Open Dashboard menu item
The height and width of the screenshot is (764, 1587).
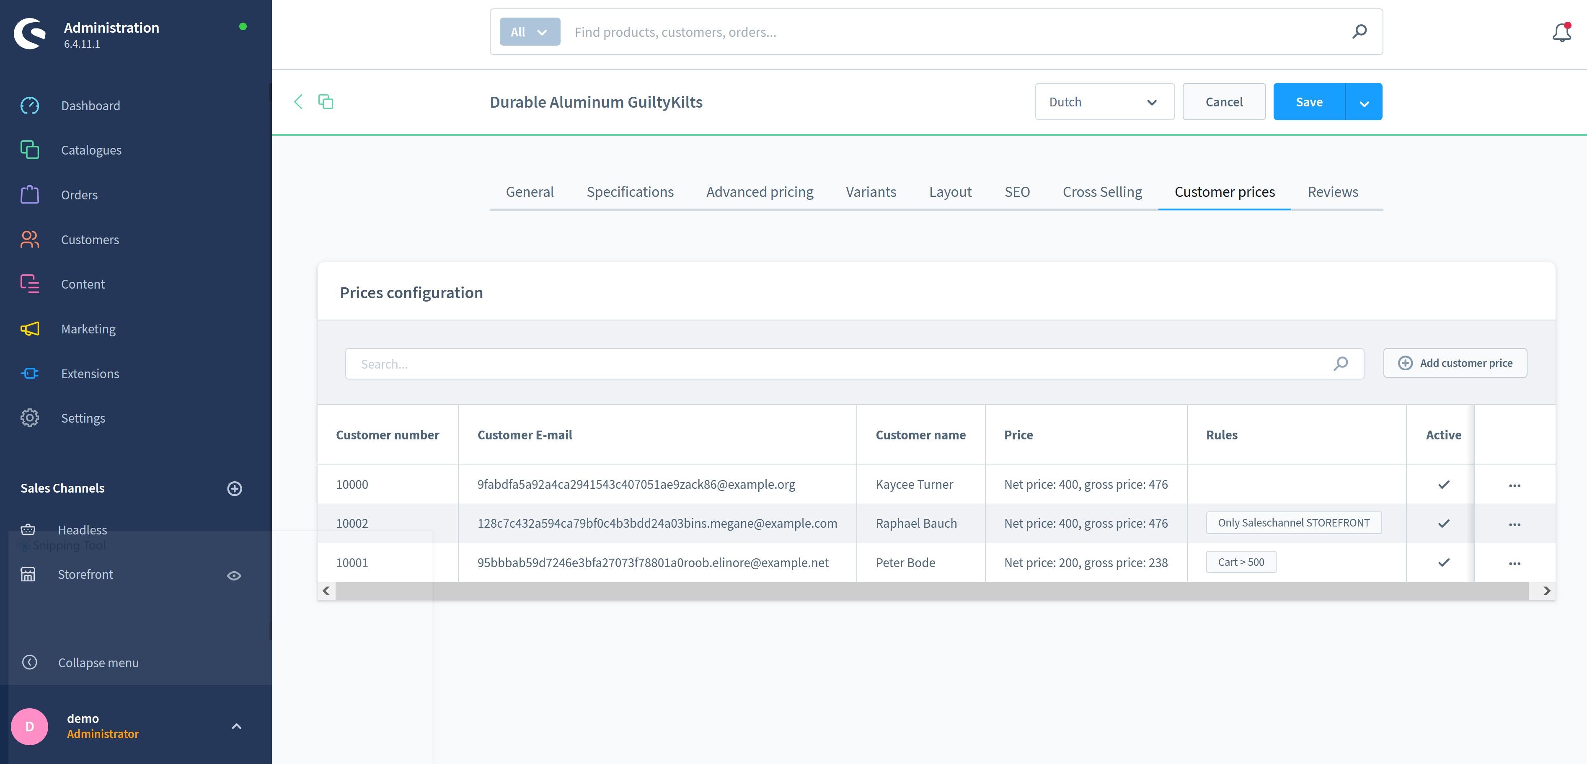click(90, 106)
